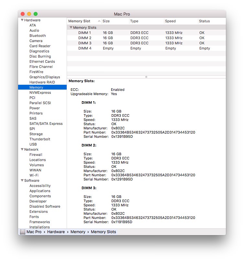Select SAS in the sidebar

tap(33, 118)
